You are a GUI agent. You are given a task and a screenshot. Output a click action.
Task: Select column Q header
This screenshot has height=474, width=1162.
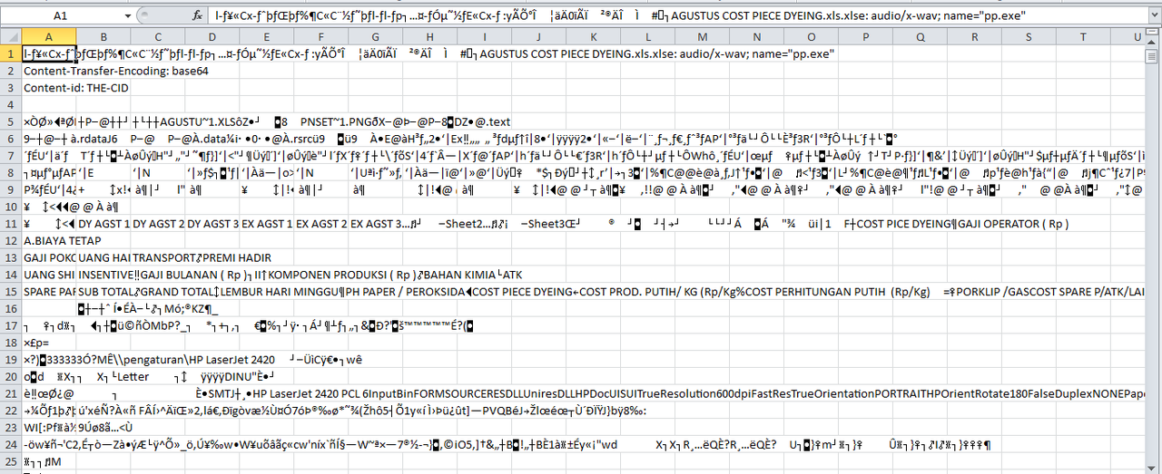(x=920, y=36)
